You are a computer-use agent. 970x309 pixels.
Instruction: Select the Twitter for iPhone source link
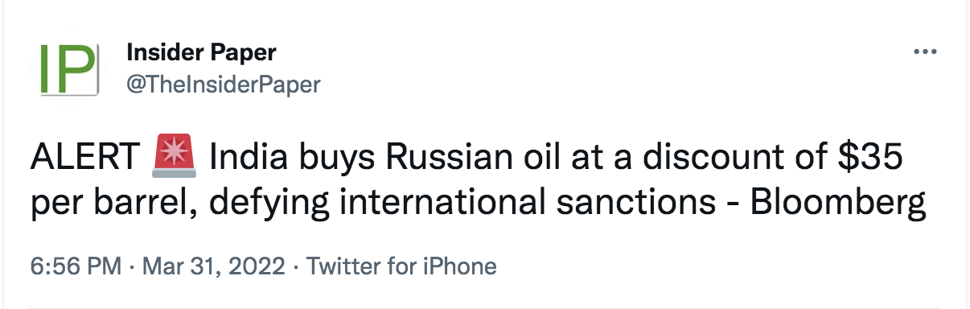[401, 266]
